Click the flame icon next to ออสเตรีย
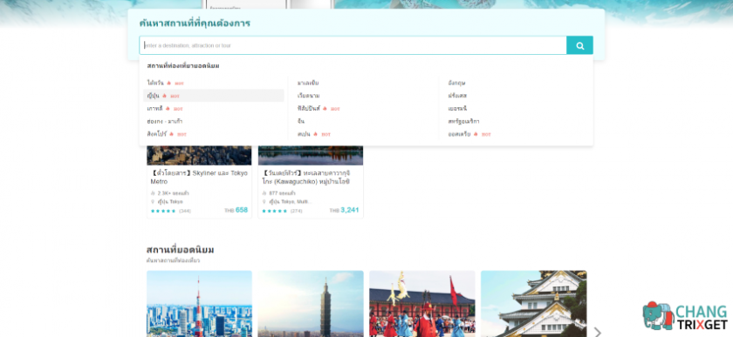Image resolution: width=733 pixels, height=337 pixels. tap(476, 134)
